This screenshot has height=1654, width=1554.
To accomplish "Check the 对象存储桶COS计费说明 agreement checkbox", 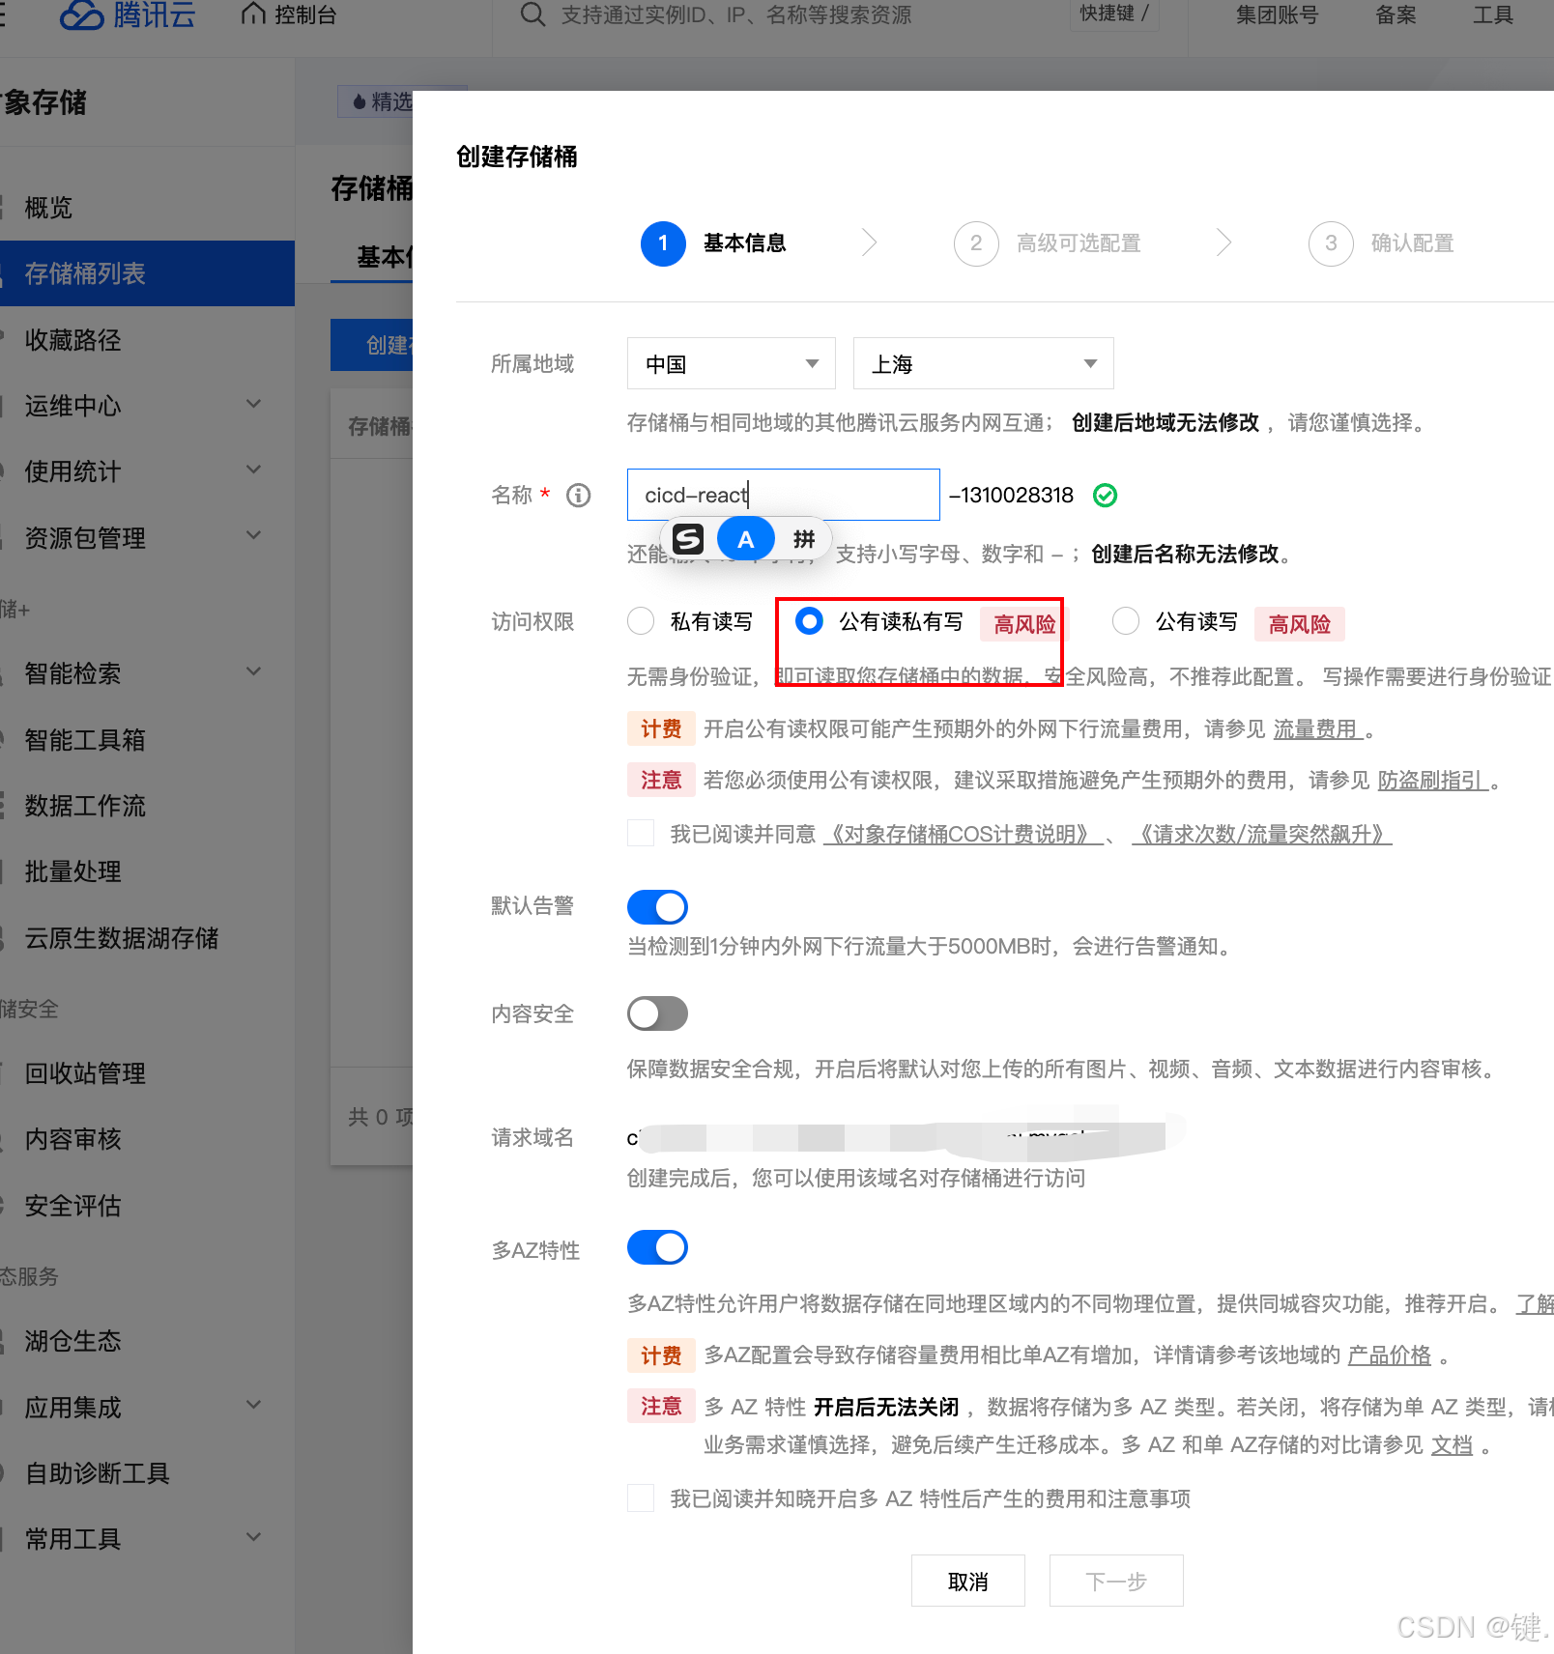I will tap(640, 833).
